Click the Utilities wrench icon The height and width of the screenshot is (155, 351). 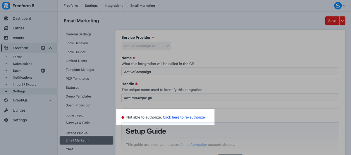pyautogui.click(x=6, y=110)
